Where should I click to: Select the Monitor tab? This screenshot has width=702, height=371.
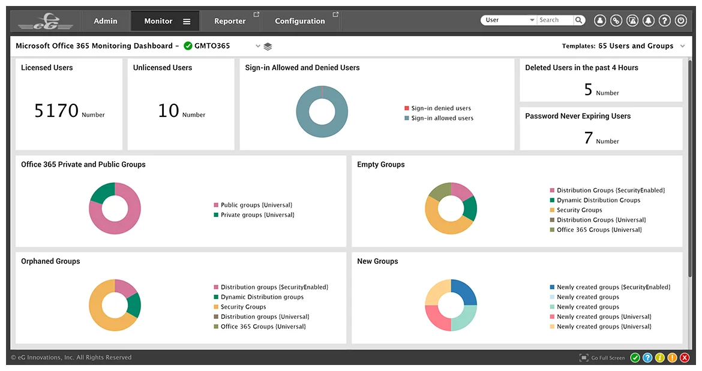pyautogui.click(x=158, y=21)
